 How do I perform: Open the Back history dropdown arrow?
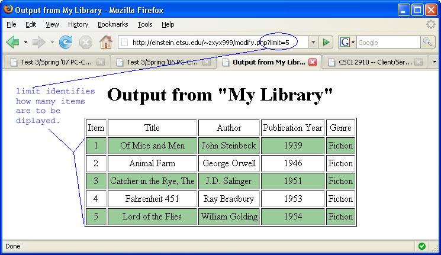pos(25,43)
